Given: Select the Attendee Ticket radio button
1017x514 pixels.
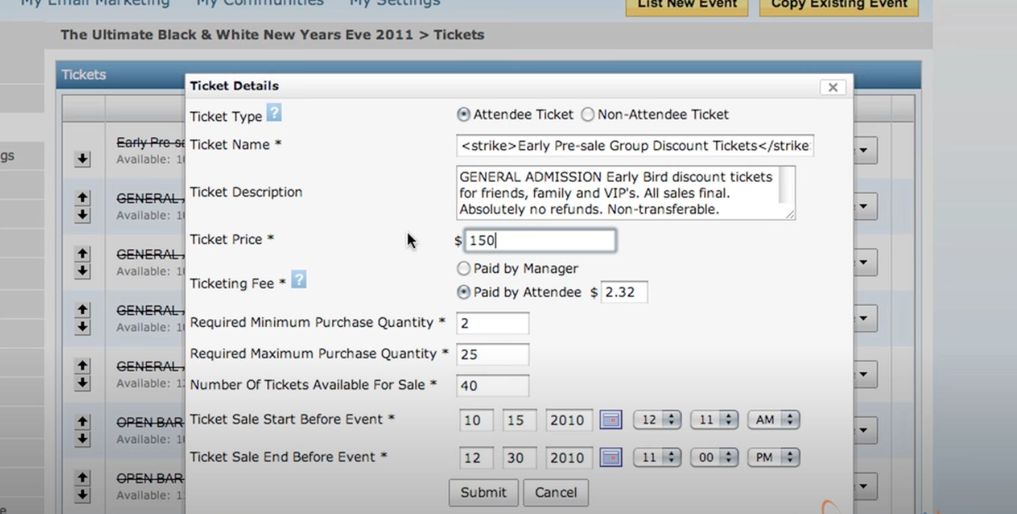Looking at the screenshot, I should (x=463, y=115).
